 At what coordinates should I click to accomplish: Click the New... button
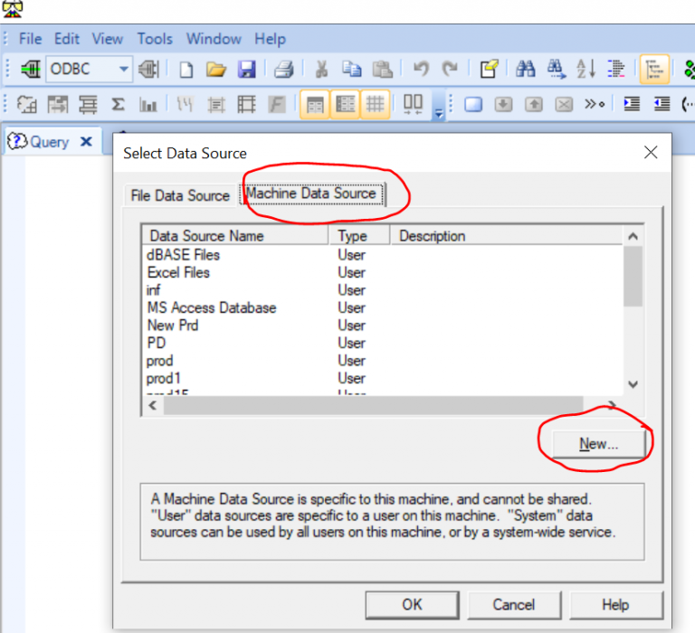597,443
